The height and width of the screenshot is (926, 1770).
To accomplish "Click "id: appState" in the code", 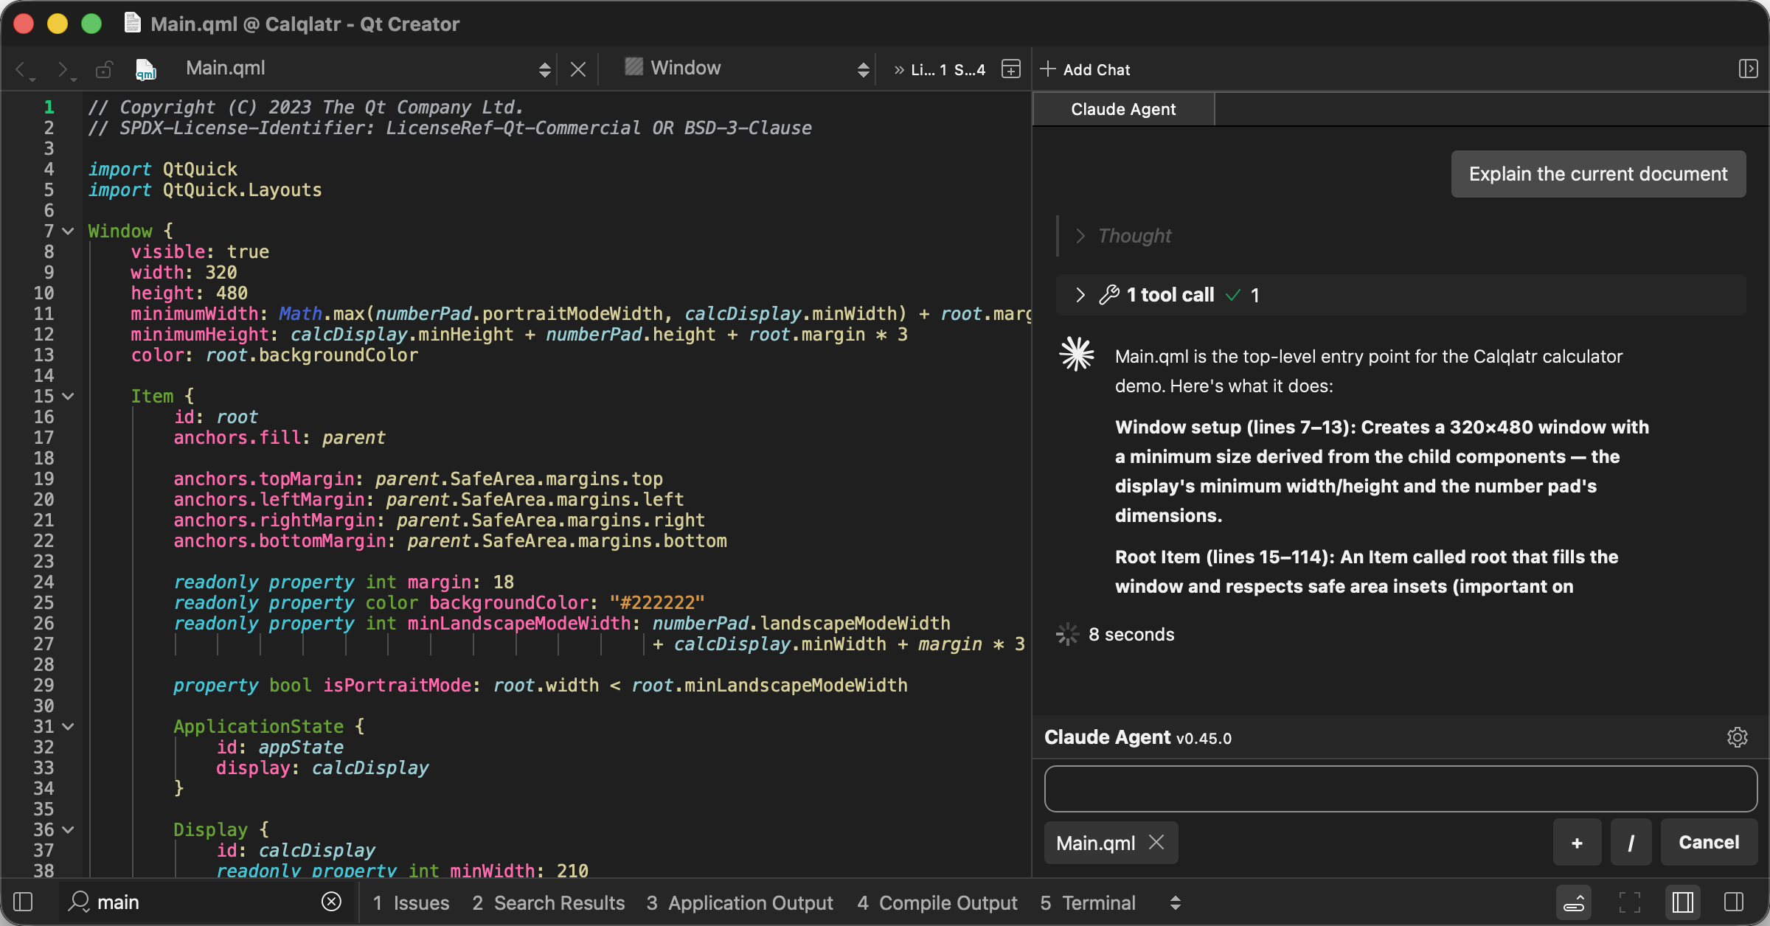I will click(x=280, y=747).
